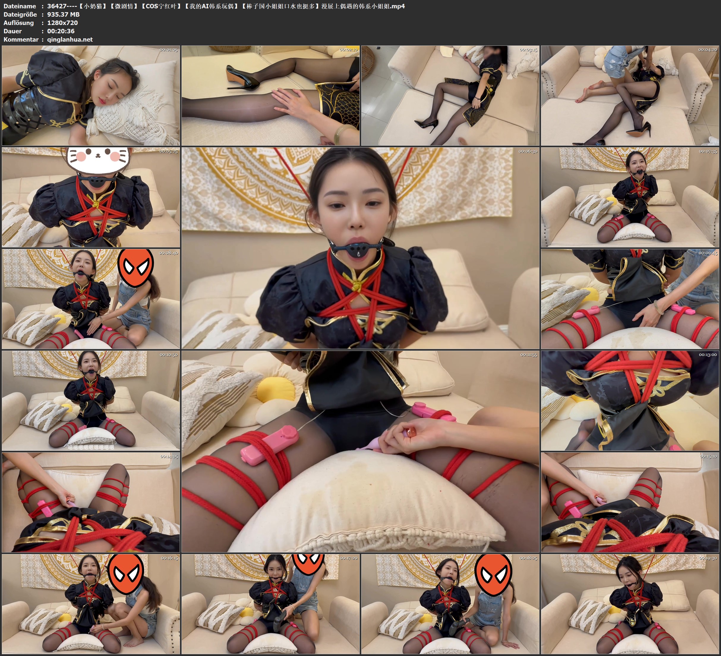The height and width of the screenshot is (656, 721).
Task: Open the large frame at 00:06:30
Action: (360, 248)
